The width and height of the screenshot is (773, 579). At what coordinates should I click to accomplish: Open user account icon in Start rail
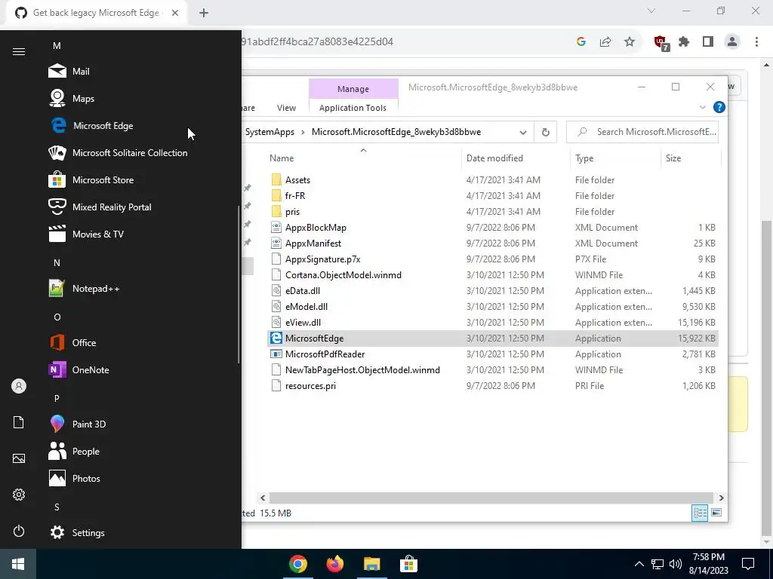click(19, 386)
